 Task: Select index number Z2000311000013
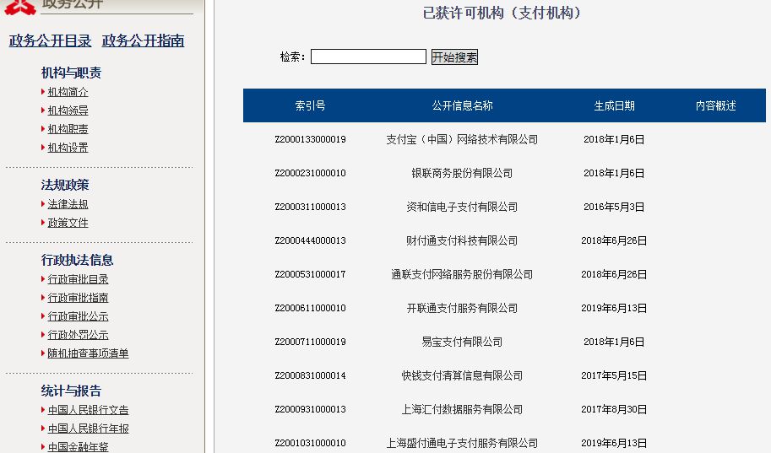click(310, 207)
